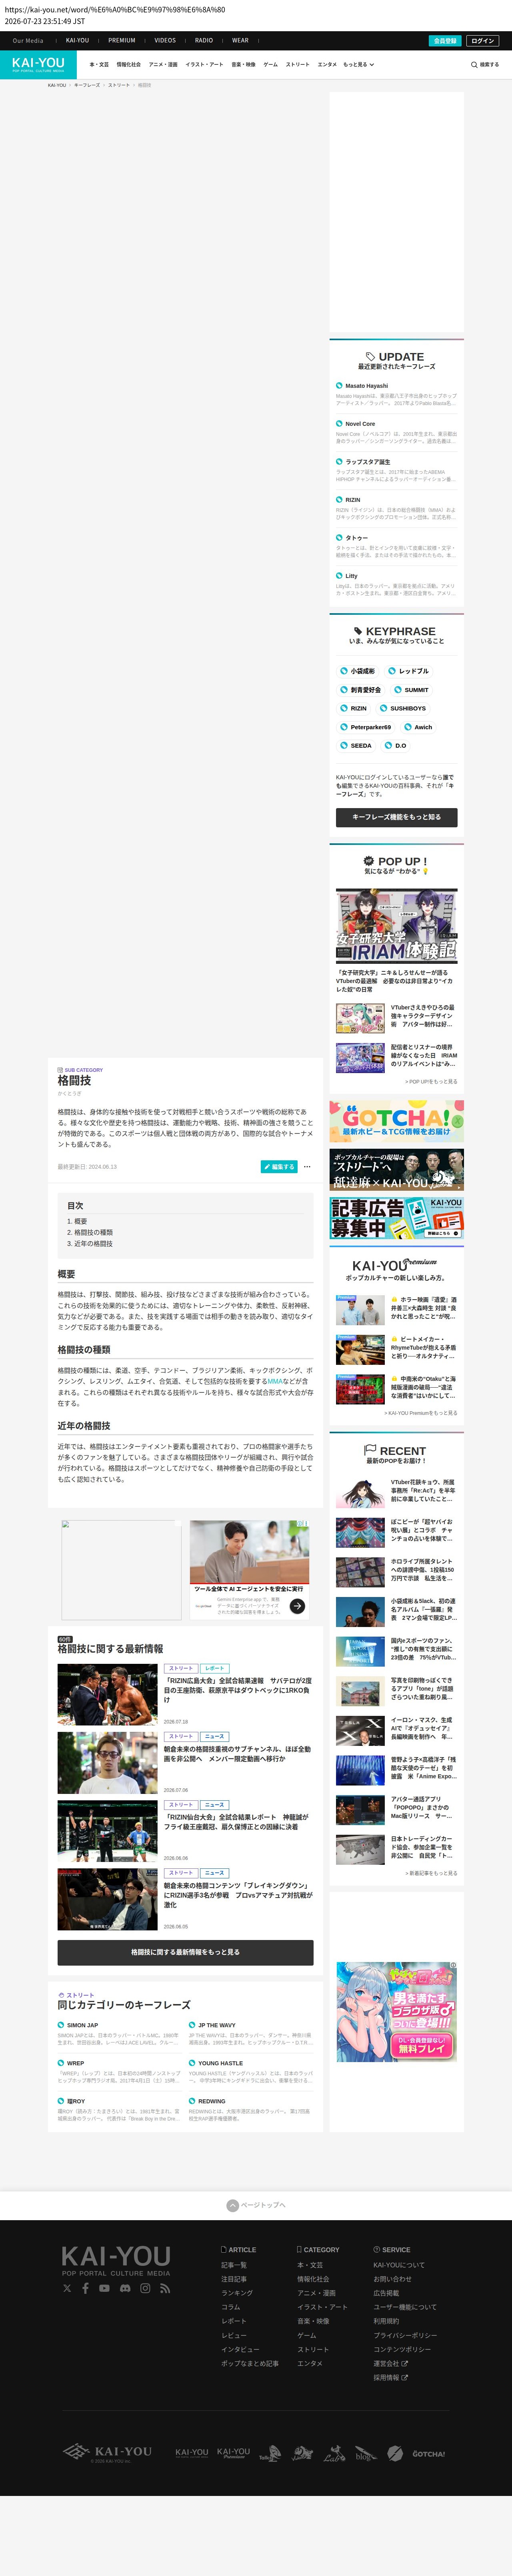Click ログイン button

click(x=483, y=41)
